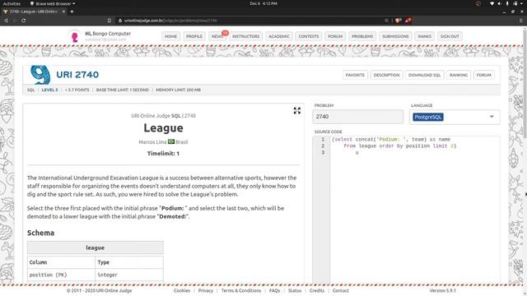This screenshot has height=296, width=527.
Task: Open the PostgreSQL language dropdown
Action: pyautogui.click(x=455, y=117)
